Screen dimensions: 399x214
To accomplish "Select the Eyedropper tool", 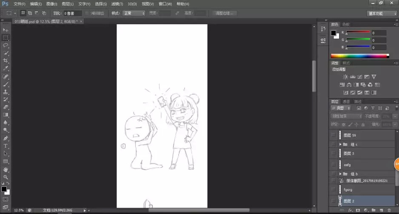I will pyautogui.click(x=6, y=68).
